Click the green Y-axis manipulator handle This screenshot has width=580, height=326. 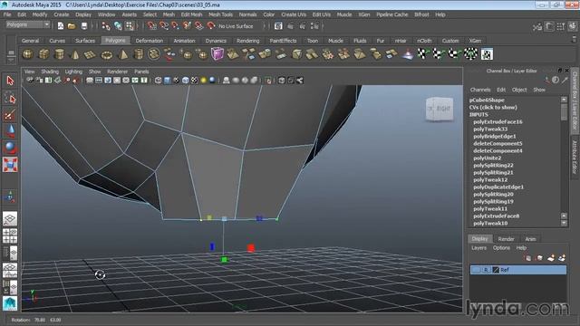click(224, 260)
